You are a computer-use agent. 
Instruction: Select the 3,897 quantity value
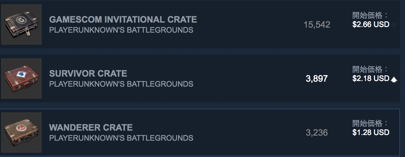point(317,79)
